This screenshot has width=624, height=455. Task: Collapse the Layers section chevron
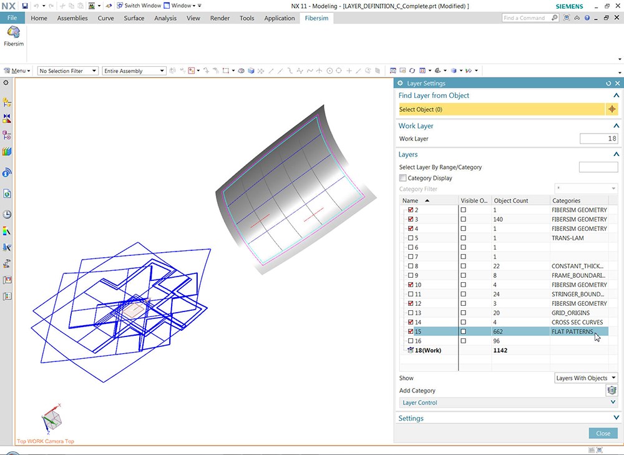coord(616,154)
